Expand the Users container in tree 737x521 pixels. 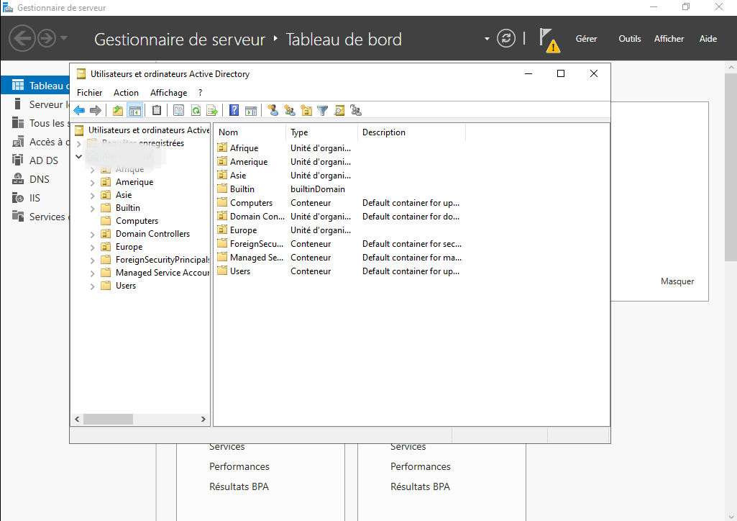tap(92, 286)
